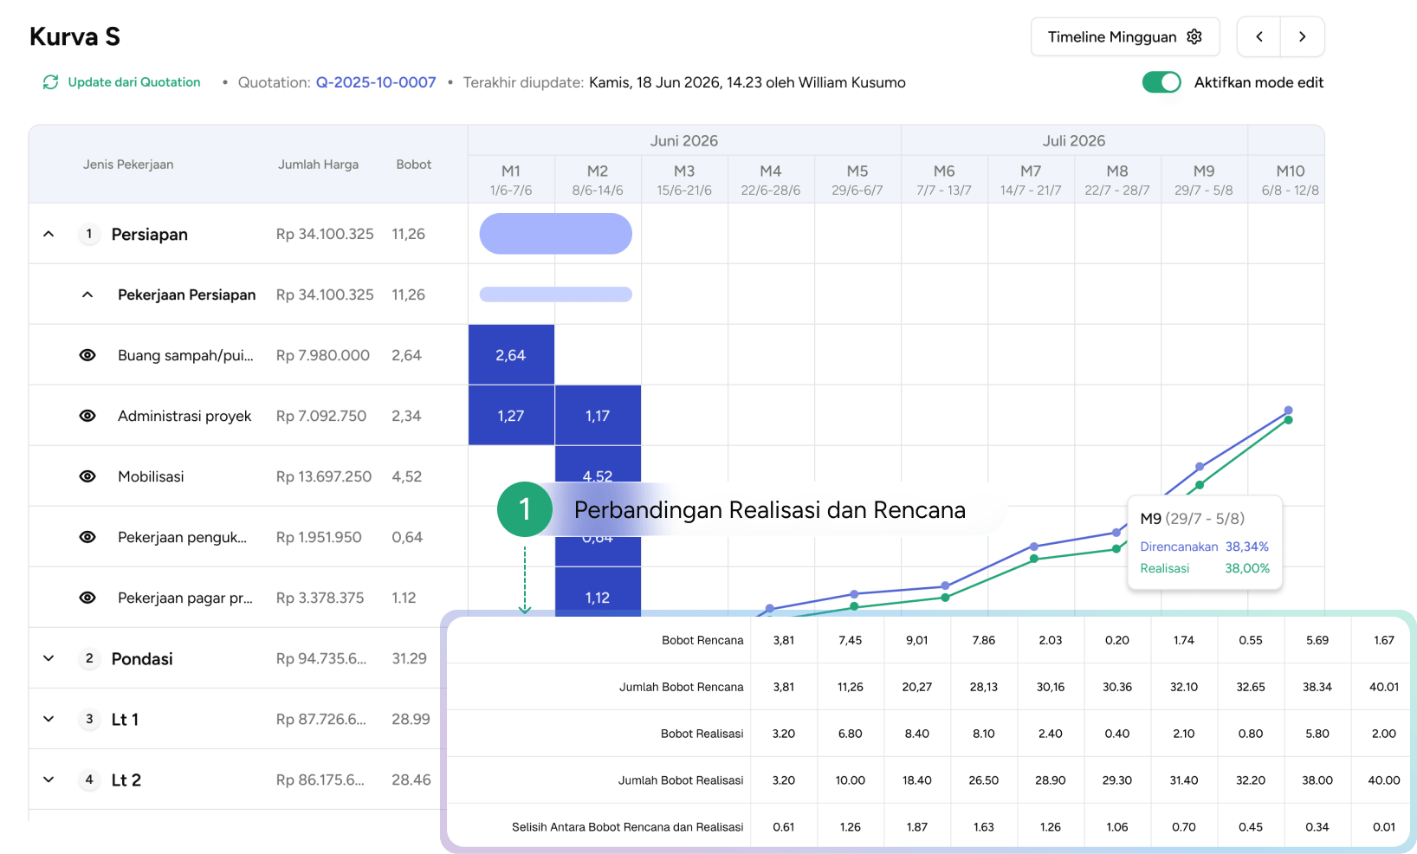
Task: Click the 40.00 value in Jumlah Bobot Realisasi
Action: tap(1384, 780)
